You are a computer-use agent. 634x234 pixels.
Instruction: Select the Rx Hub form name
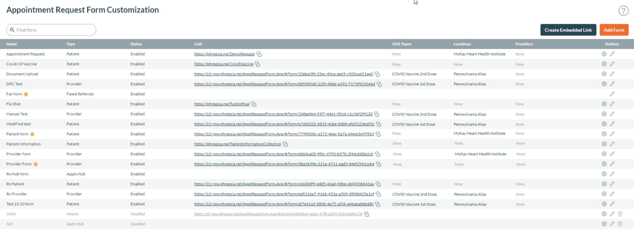(x=17, y=174)
